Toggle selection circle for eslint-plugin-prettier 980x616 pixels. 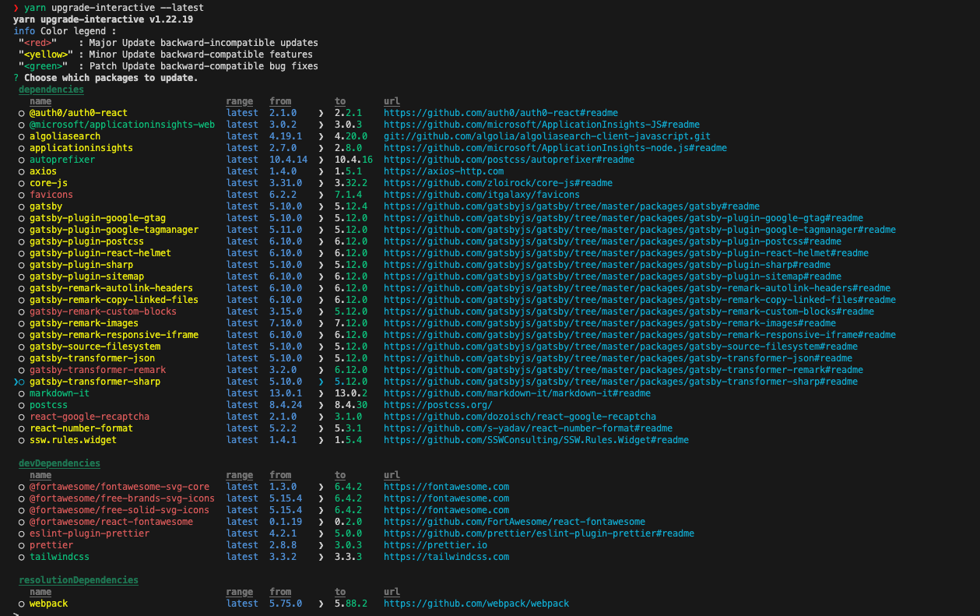point(22,534)
